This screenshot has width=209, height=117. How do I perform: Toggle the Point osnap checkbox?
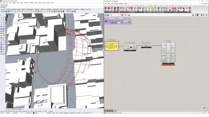click(8, 111)
